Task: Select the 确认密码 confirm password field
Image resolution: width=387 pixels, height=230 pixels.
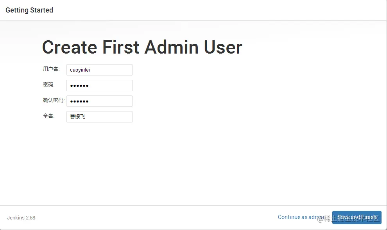Action: coord(99,101)
